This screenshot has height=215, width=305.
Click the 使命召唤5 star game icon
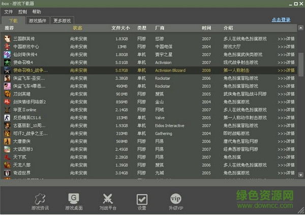coord(7,70)
